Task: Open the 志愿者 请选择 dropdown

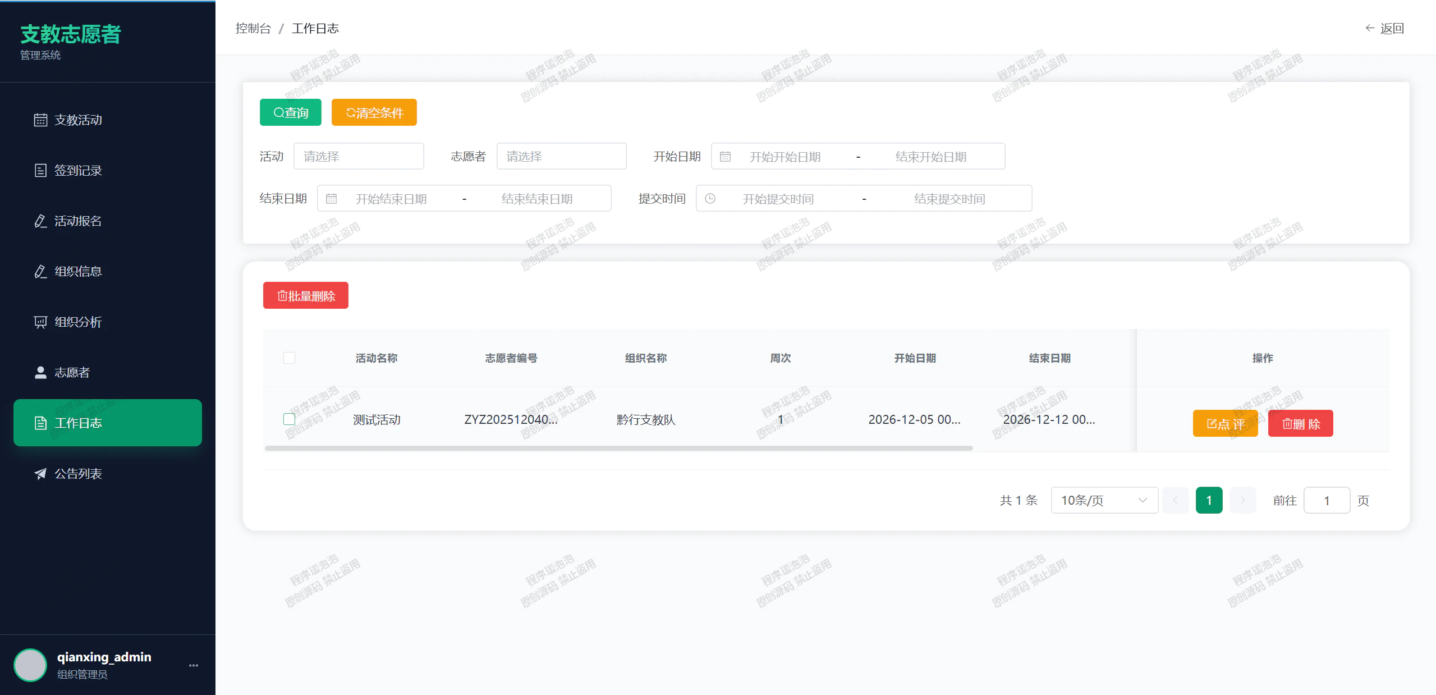Action: coord(562,156)
